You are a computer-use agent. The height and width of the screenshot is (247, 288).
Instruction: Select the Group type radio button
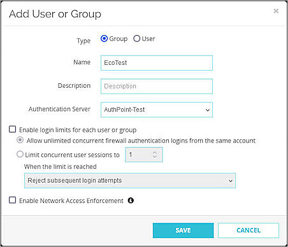point(104,39)
